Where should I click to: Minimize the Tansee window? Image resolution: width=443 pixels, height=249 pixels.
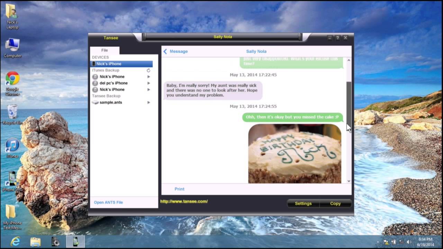tap(330, 38)
